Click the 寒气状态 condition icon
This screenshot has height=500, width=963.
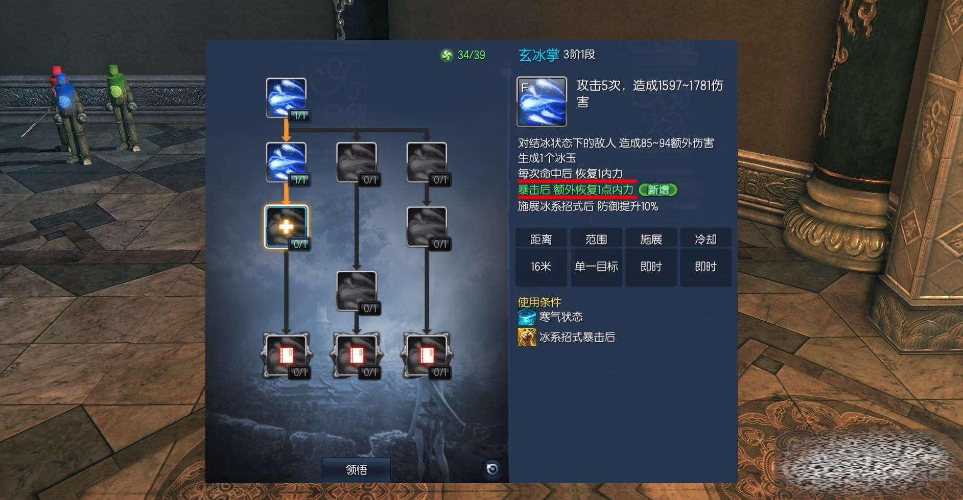point(527,317)
